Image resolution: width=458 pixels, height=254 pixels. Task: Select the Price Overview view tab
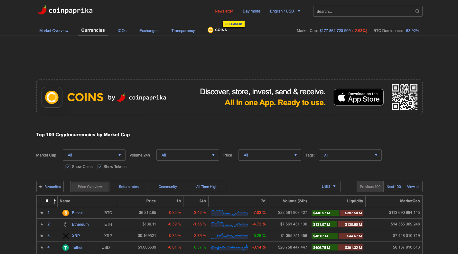[x=90, y=187]
